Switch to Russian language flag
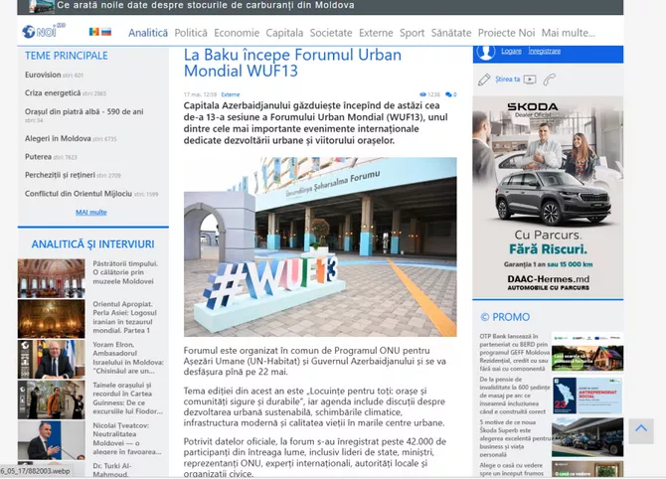The width and height of the screenshot is (666, 479). pyautogui.click(x=106, y=32)
